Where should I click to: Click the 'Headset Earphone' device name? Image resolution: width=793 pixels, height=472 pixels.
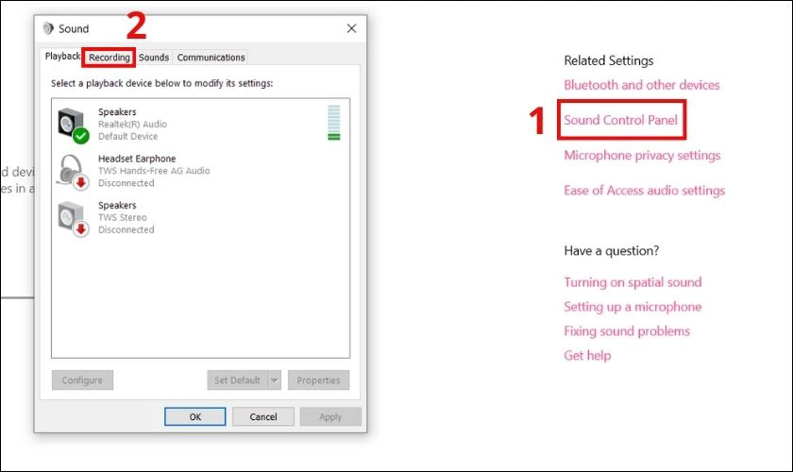point(137,159)
